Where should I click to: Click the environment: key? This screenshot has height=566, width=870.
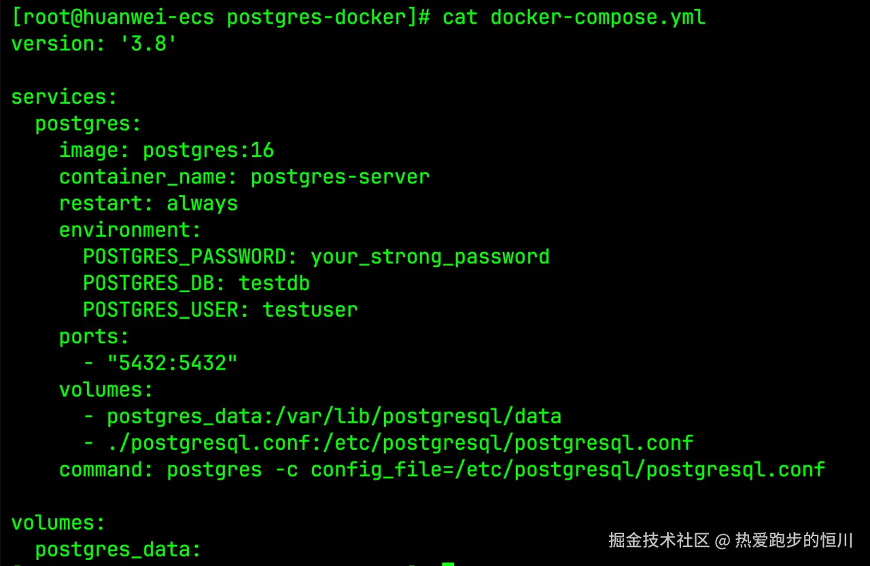[130, 230]
